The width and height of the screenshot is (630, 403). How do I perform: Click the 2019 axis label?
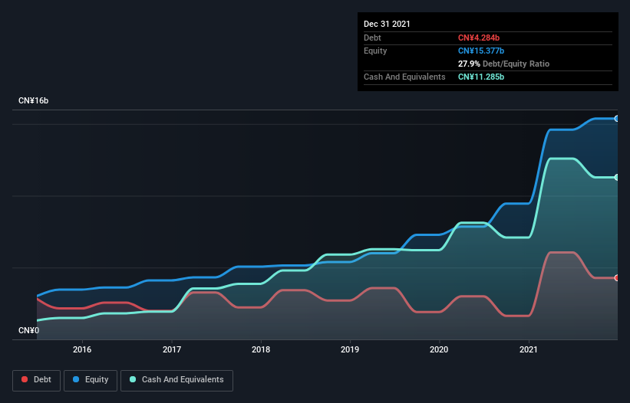click(x=350, y=349)
